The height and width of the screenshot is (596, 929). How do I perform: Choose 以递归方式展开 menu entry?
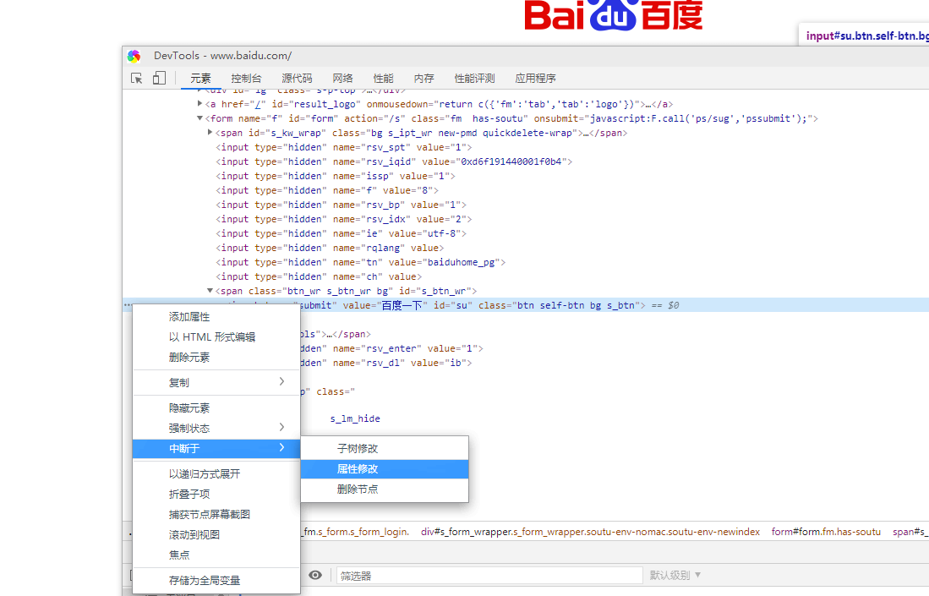click(216, 474)
